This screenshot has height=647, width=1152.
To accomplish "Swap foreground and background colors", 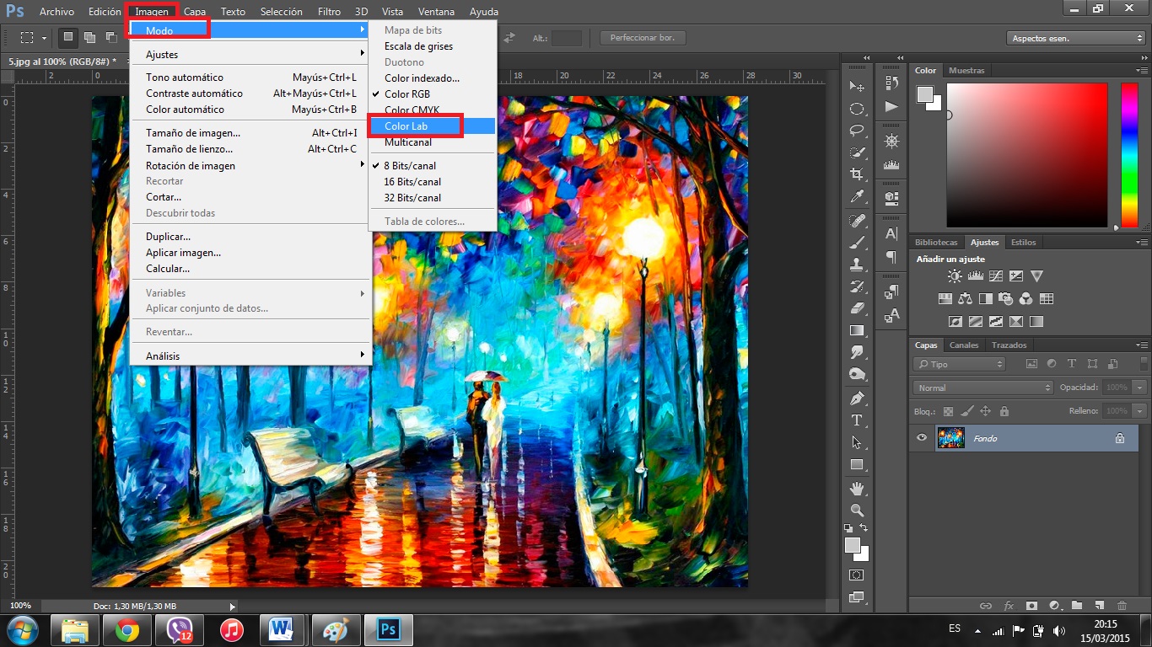I will (x=864, y=528).
